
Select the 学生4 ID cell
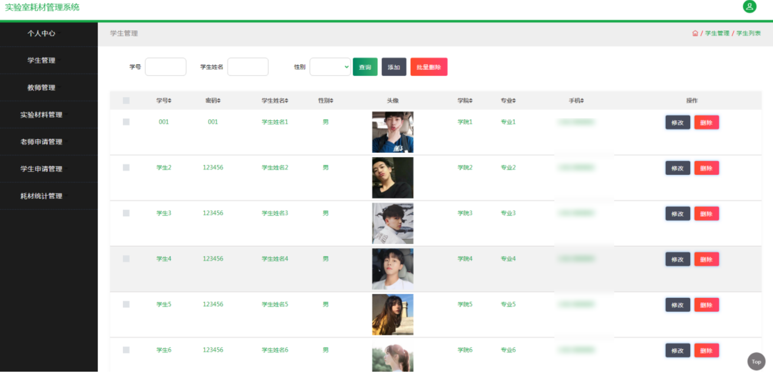tap(164, 259)
